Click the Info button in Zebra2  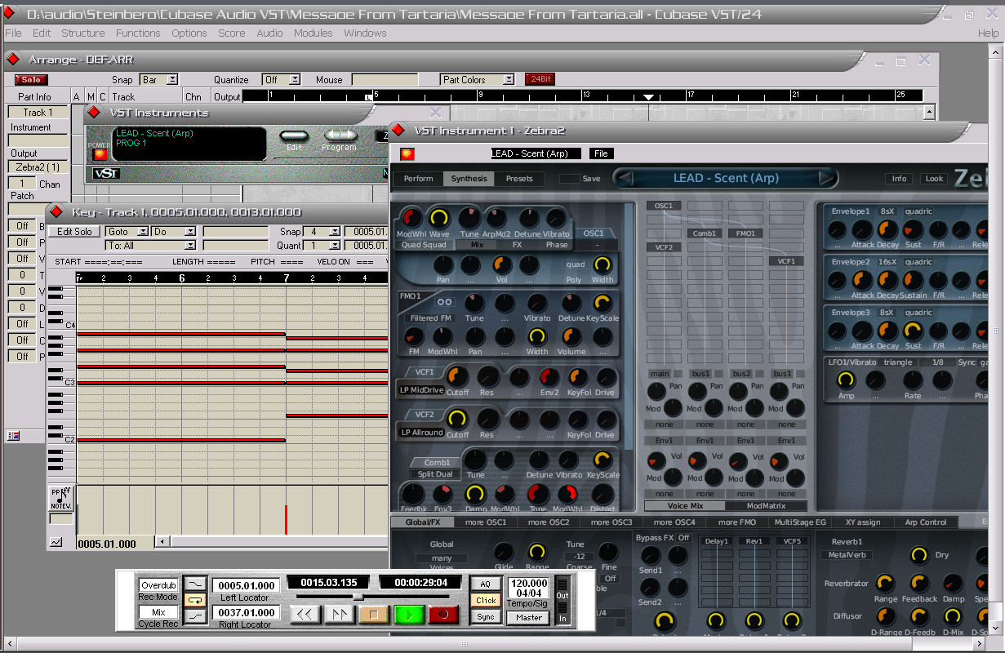899,178
